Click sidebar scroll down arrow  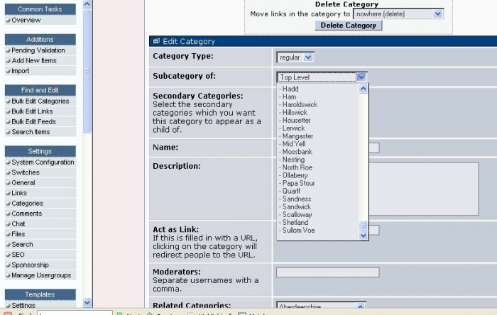(x=87, y=302)
